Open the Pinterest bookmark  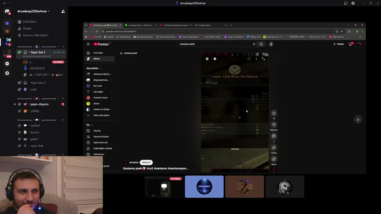(x=337, y=37)
